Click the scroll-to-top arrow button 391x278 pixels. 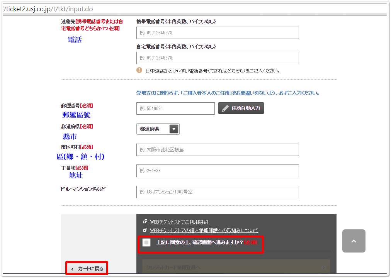click(x=354, y=241)
